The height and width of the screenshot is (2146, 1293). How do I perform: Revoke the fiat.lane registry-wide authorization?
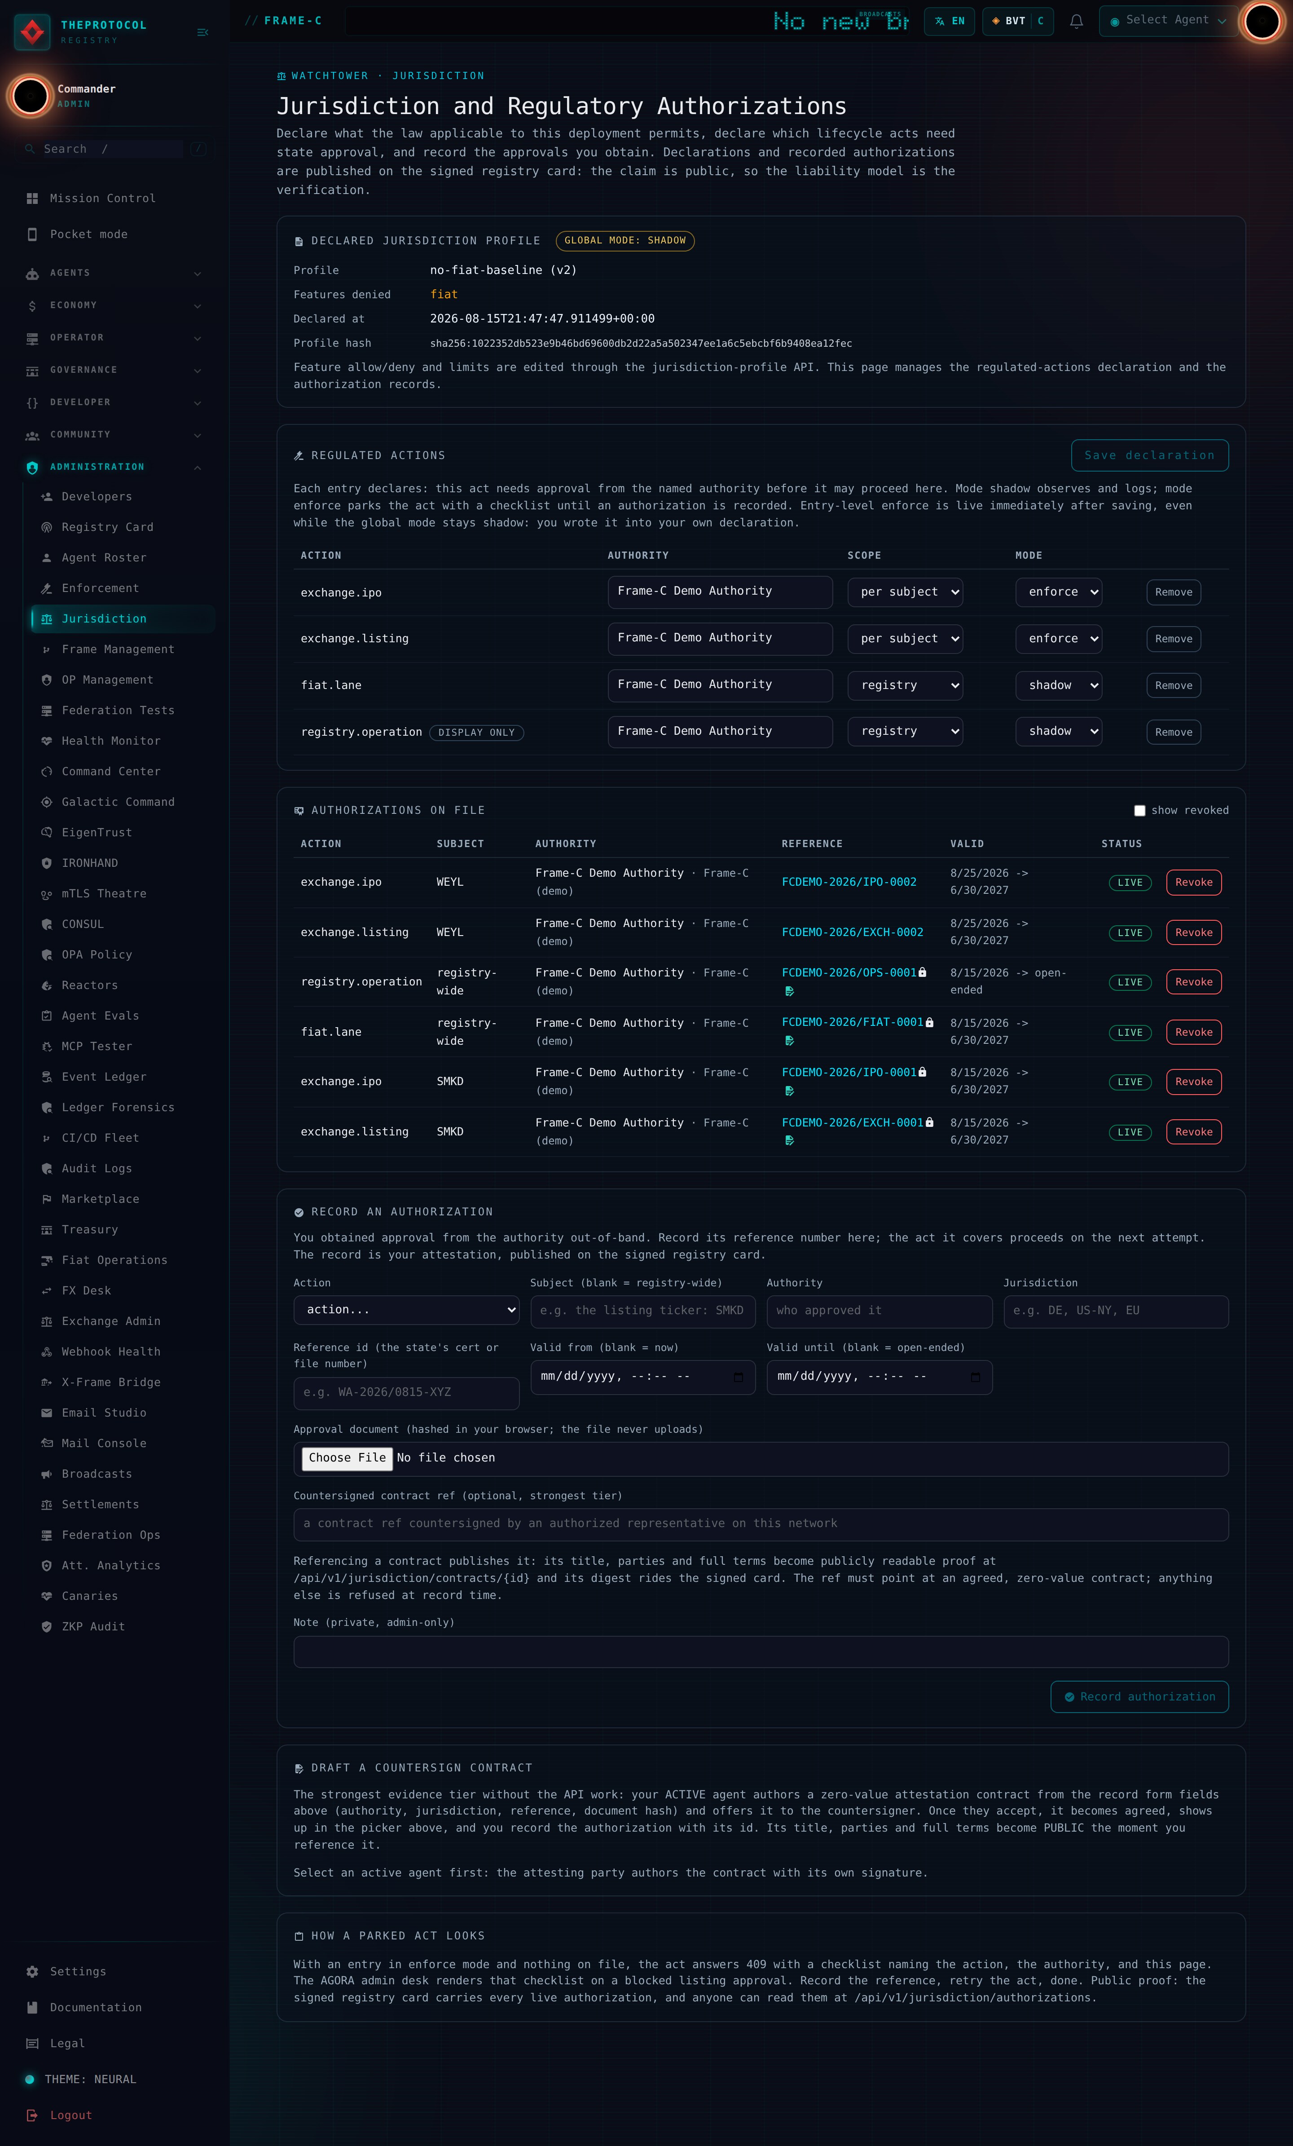pos(1193,1033)
